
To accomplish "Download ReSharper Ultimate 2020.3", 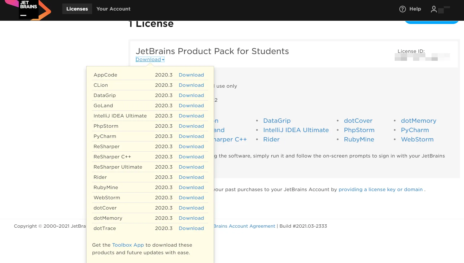I will pyautogui.click(x=191, y=167).
